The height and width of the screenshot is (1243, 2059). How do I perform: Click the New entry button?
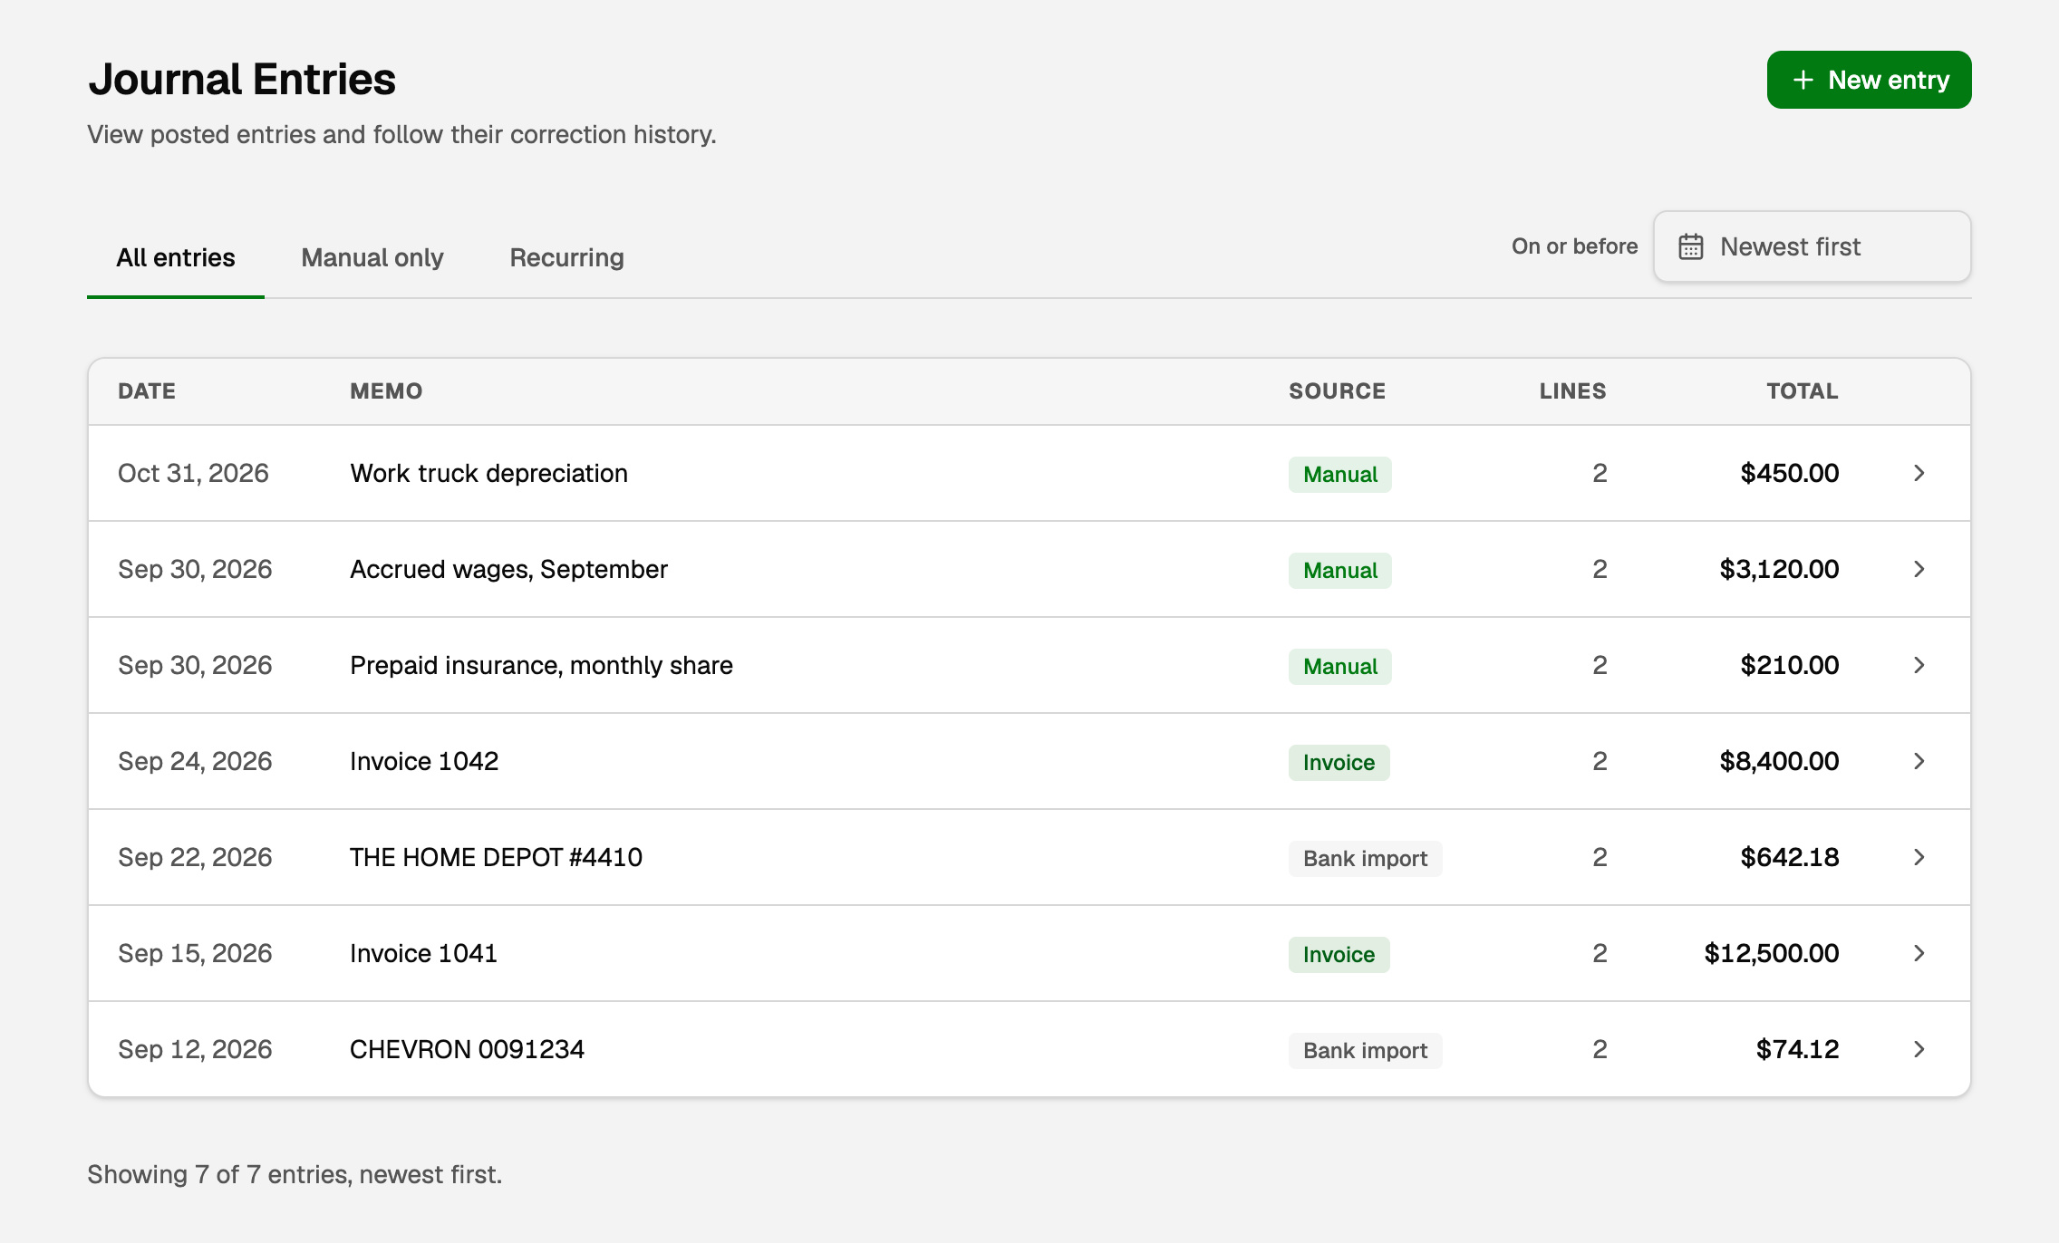(1869, 80)
